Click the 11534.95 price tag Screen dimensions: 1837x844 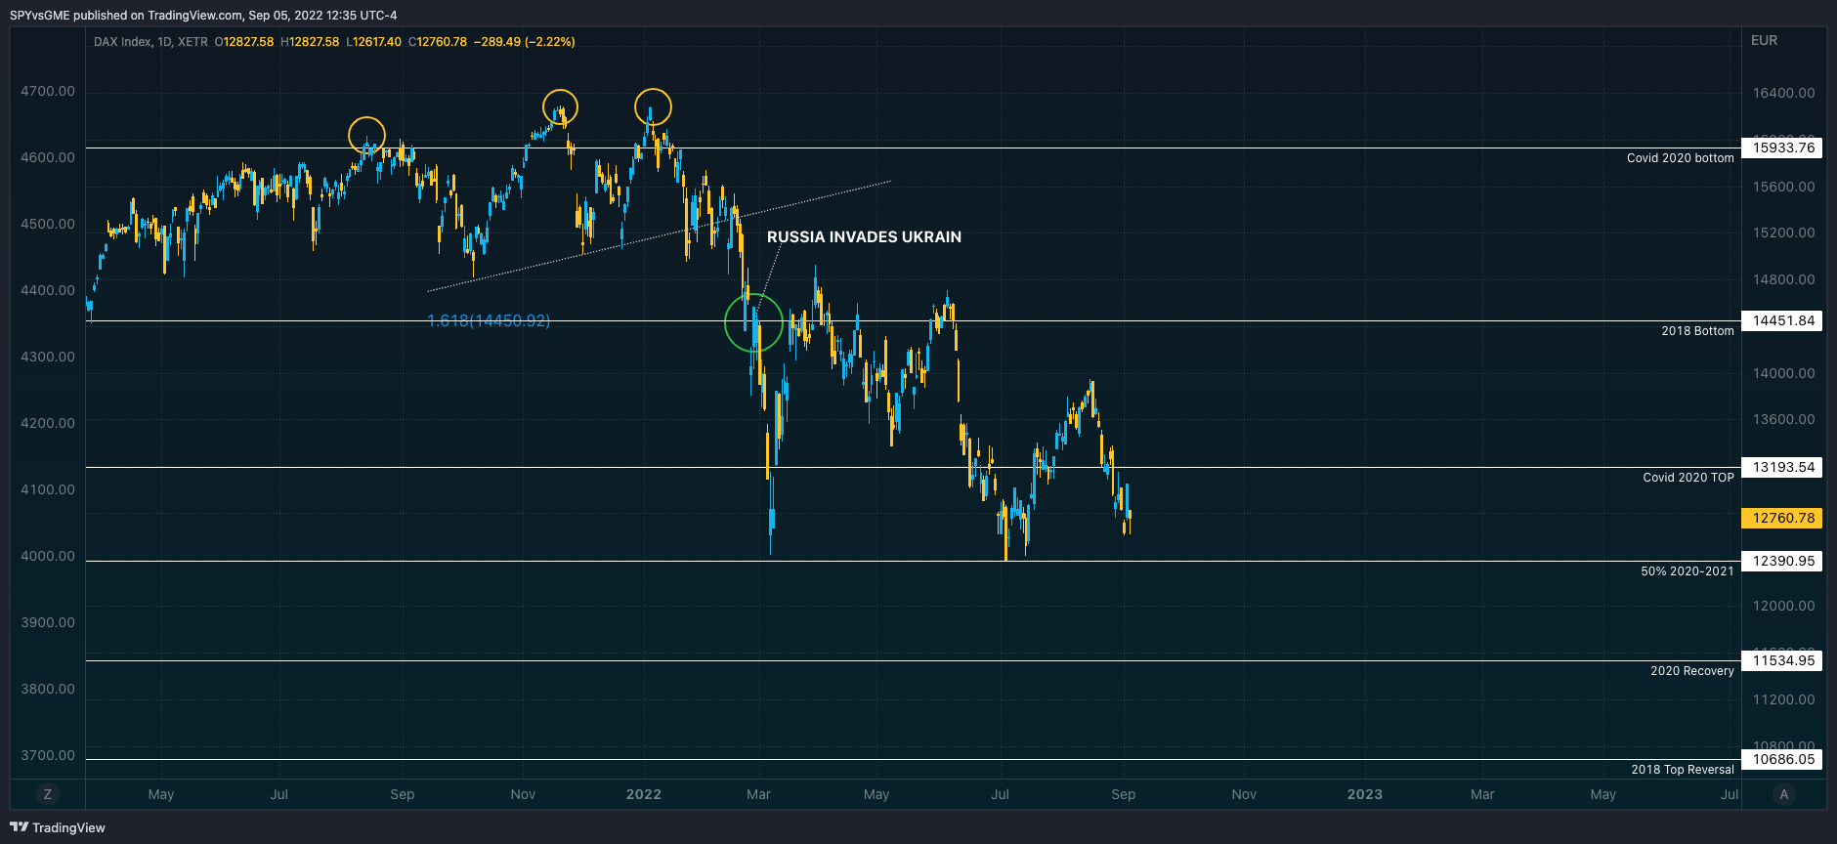pyautogui.click(x=1782, y=660)
